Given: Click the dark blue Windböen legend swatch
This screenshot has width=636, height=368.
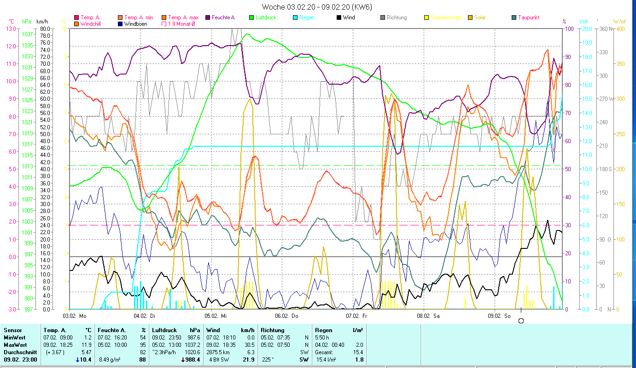Looking at the screenshot, I should 120,23.
